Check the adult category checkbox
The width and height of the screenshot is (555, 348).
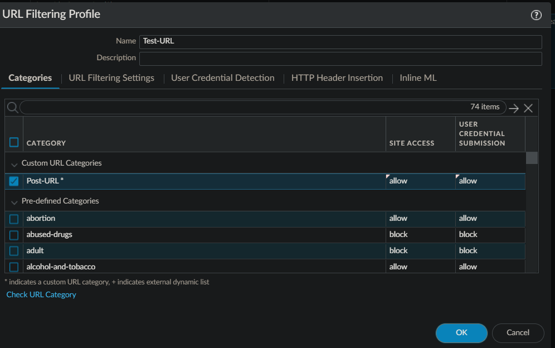click(x=14, y=251)
